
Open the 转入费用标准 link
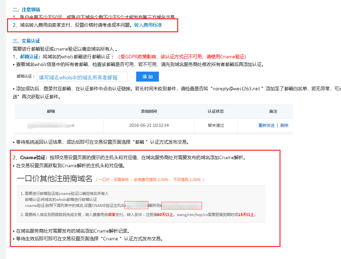[x=148, y=25]
